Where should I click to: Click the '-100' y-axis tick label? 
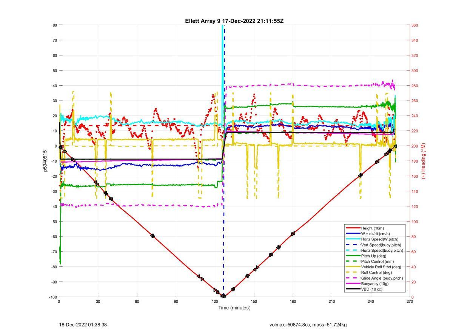coord(52,297)
